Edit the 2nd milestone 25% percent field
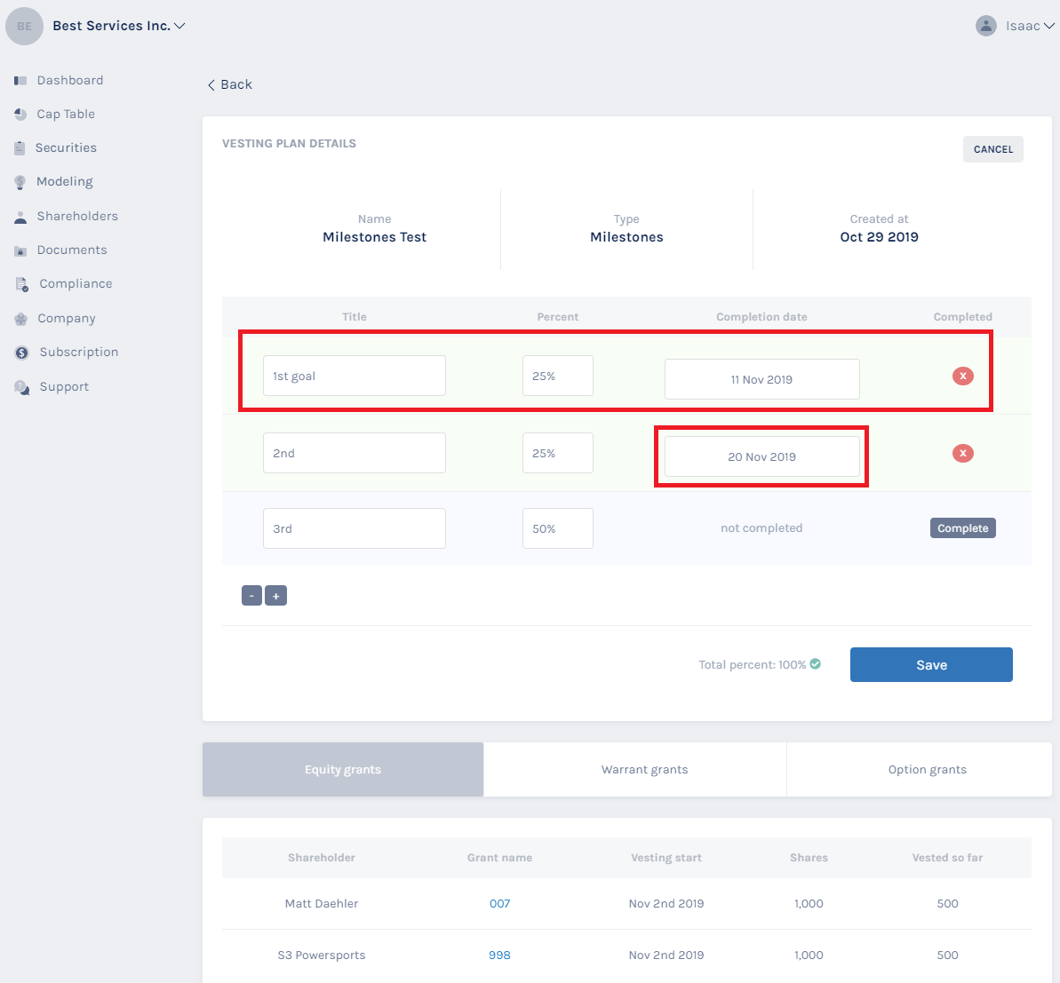The height and width of the screenshot is (983, 1060). pos(558,453)
